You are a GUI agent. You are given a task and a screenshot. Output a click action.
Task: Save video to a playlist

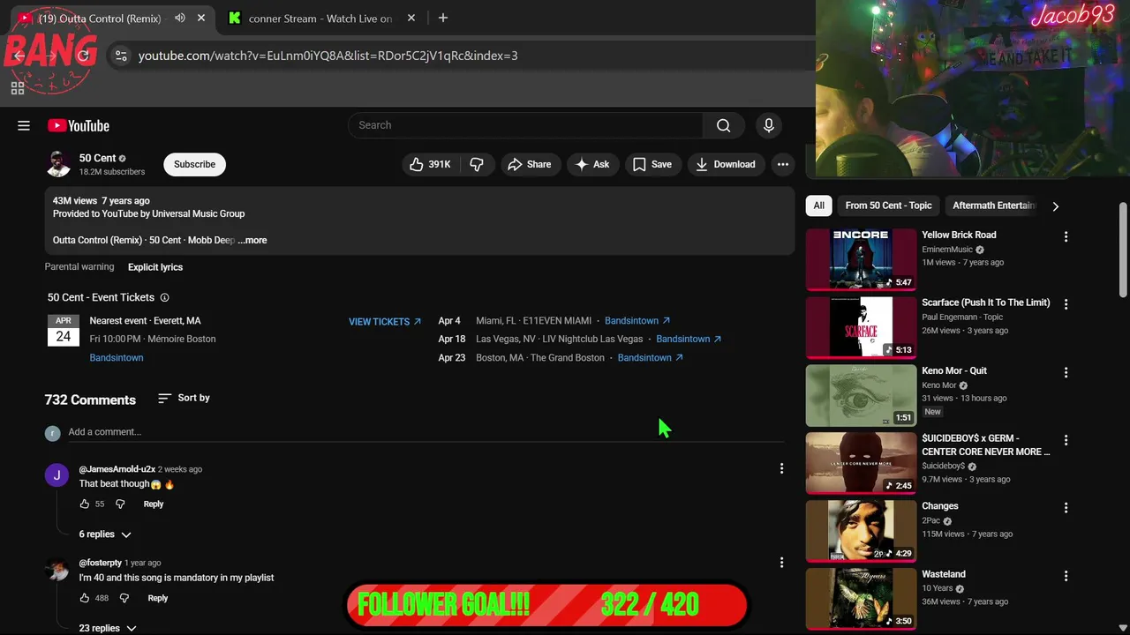[652, 164]
